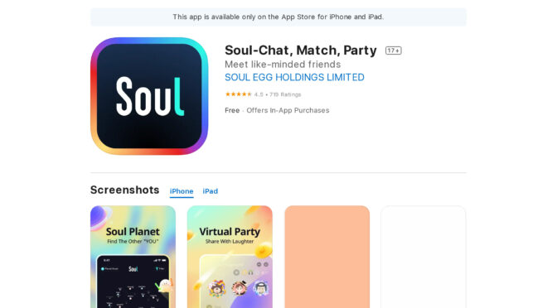Click the star rating icons
The image size is (557, 308).
[239, 94]
